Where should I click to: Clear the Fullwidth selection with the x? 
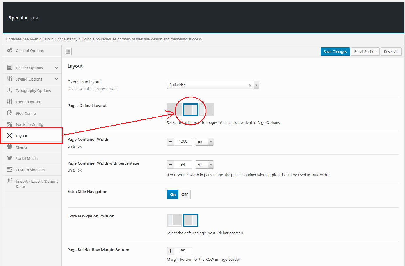click(250, 85)
